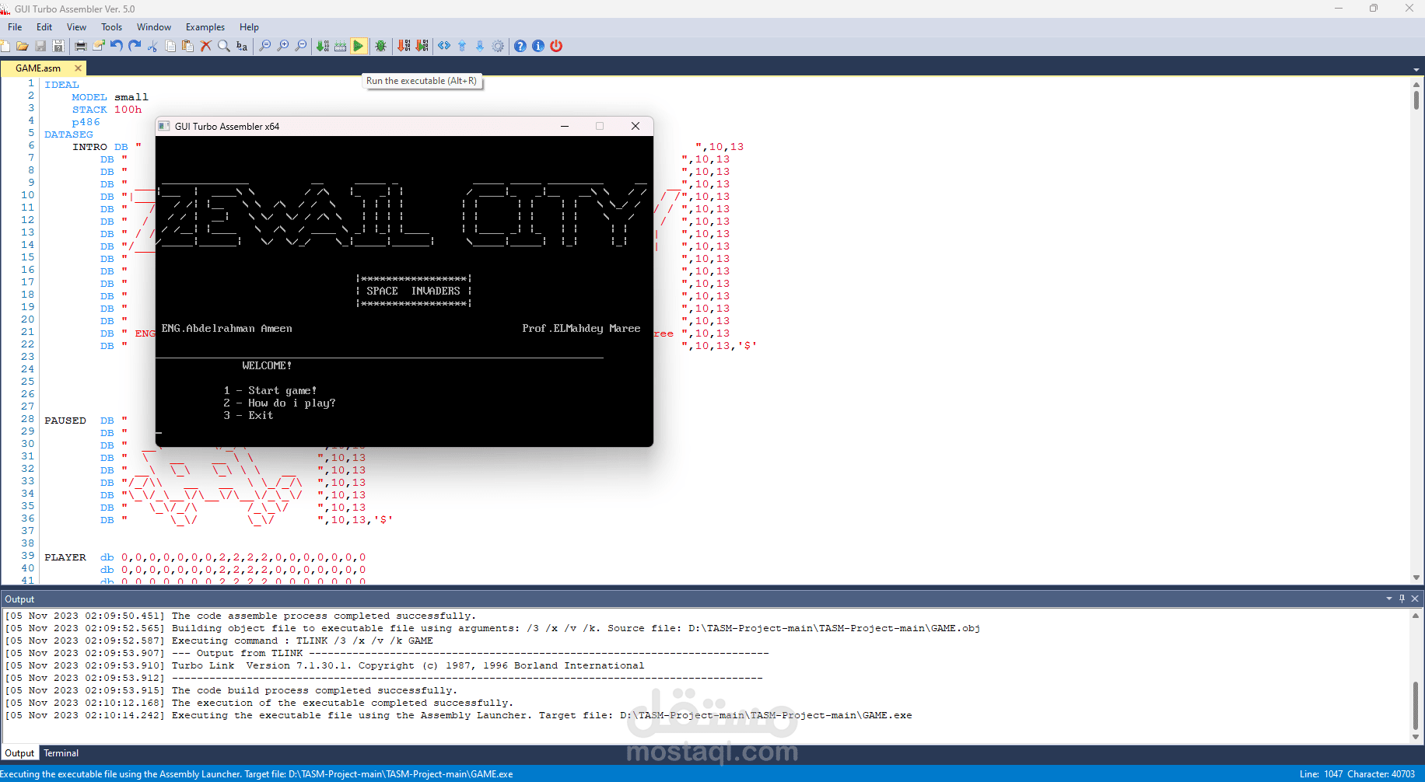The height and width of the screenshot is (782, 1425).
Task: Open the Output panel dropdown arrow
Action: click(x=1388, y=599)
